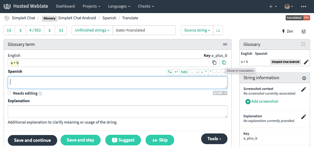Click into the Spanish translation text field
Viewport: 314px width, 147px height.
click(117, 82)
